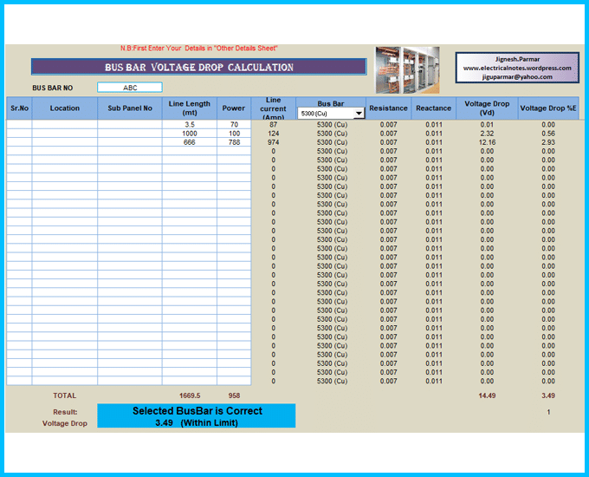Click the Voltage Drop value 12.16
Viewport: 589px width, 477px height.
tap(487, 142)
